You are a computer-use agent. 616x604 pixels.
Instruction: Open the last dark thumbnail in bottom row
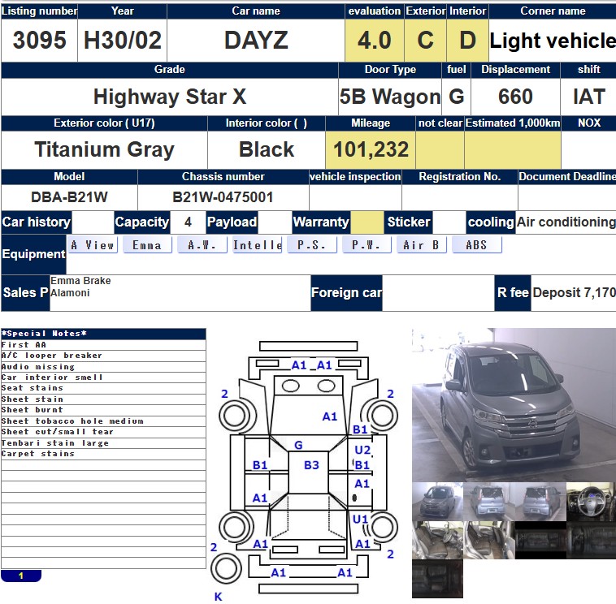[438, 579]
